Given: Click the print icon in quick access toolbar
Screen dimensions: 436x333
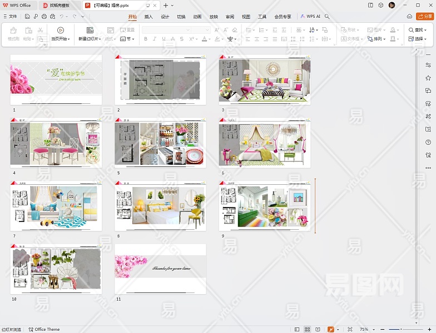Looking at the screenshot, I should 44,17.
